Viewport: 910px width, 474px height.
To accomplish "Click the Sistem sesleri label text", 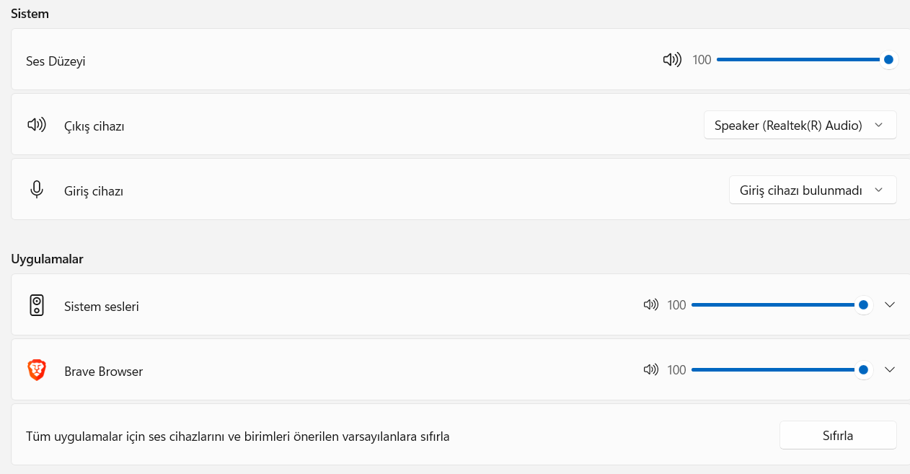I will coord(102,307).
